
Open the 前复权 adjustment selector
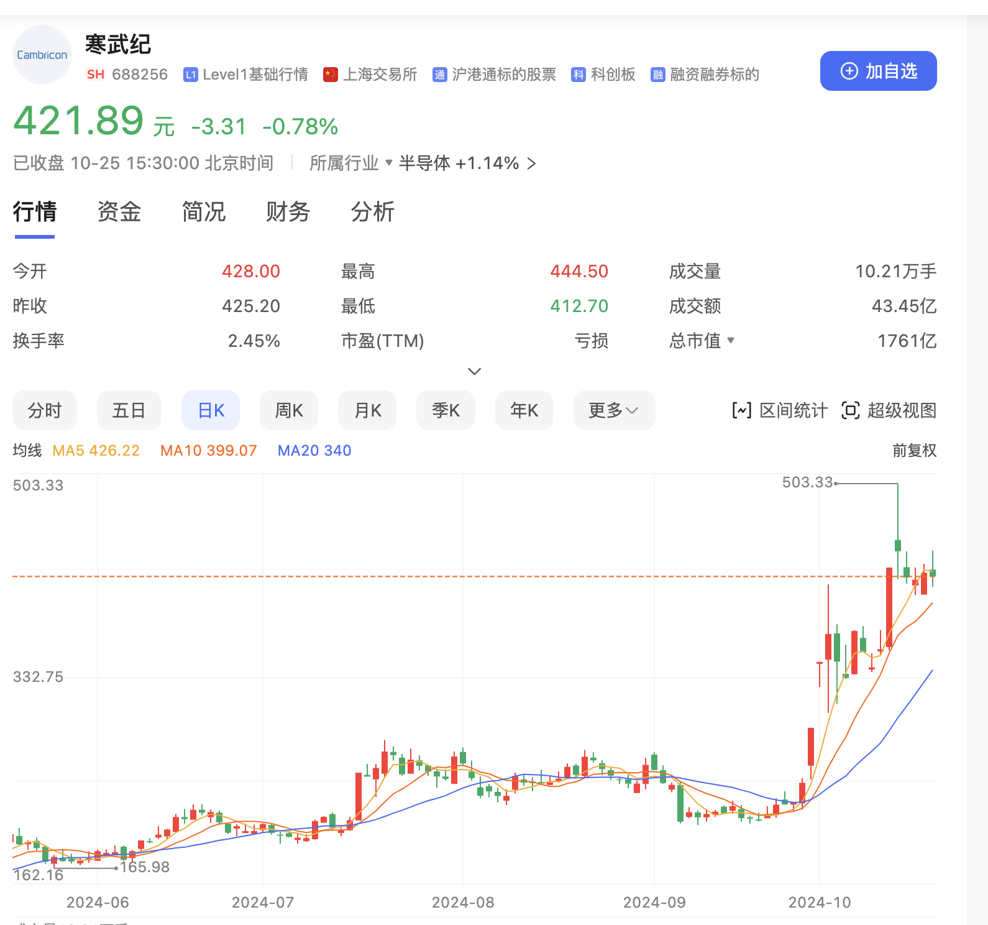914,451
